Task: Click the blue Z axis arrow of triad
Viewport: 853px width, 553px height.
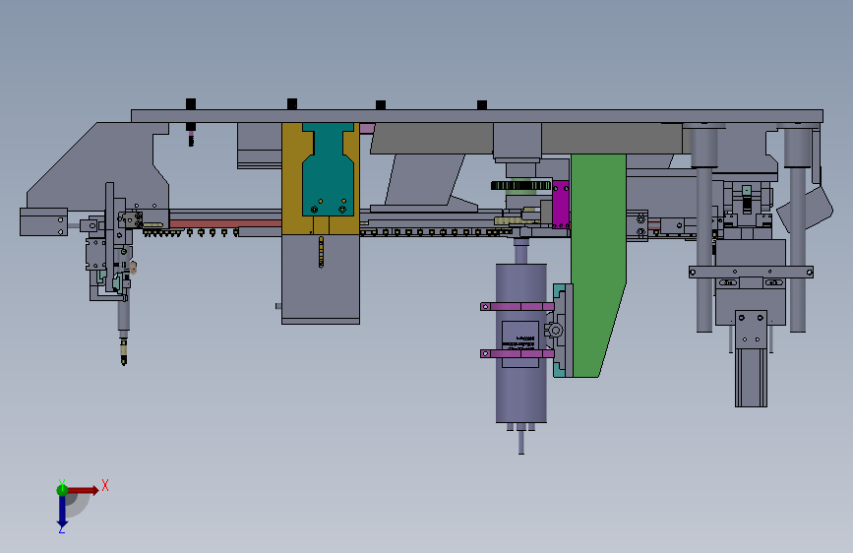Action: click(62, 511)
